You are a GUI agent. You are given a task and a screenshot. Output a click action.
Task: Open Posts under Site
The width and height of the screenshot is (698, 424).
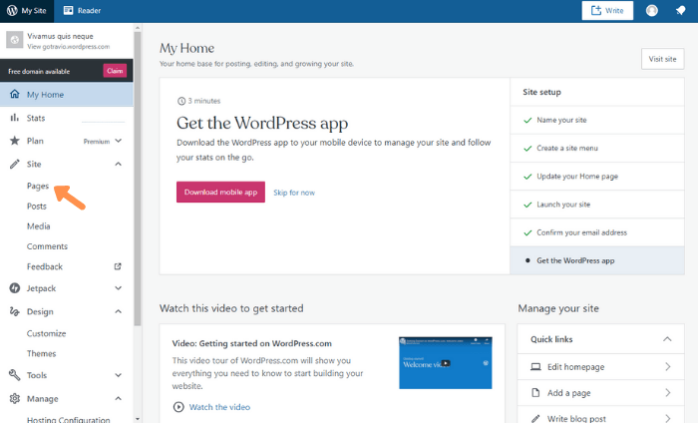tap(37, 207)
